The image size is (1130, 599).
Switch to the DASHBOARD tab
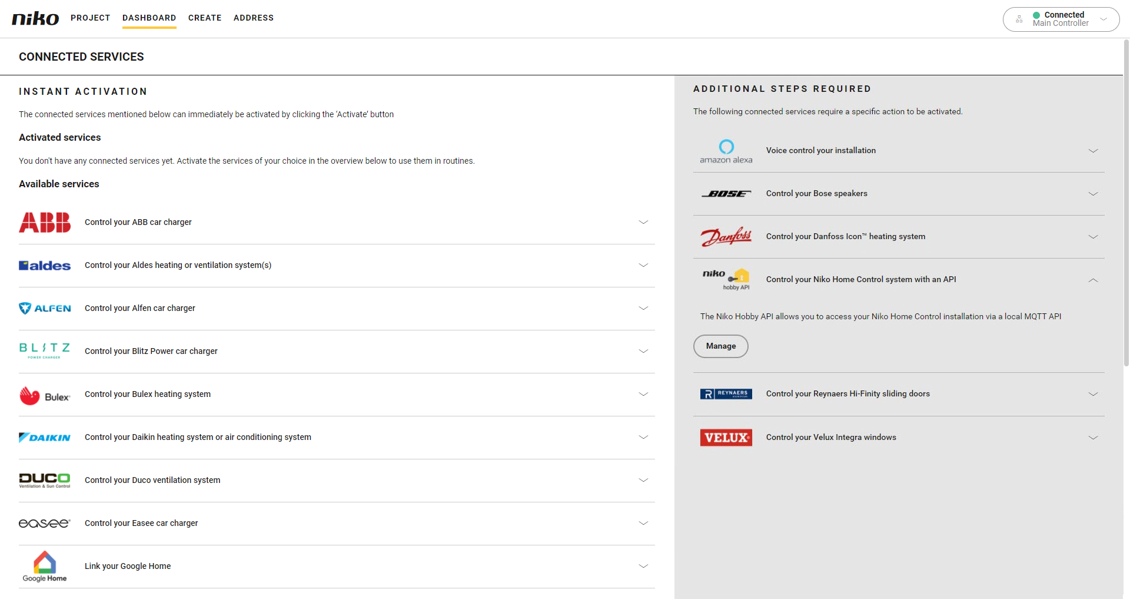click(149, 18)
